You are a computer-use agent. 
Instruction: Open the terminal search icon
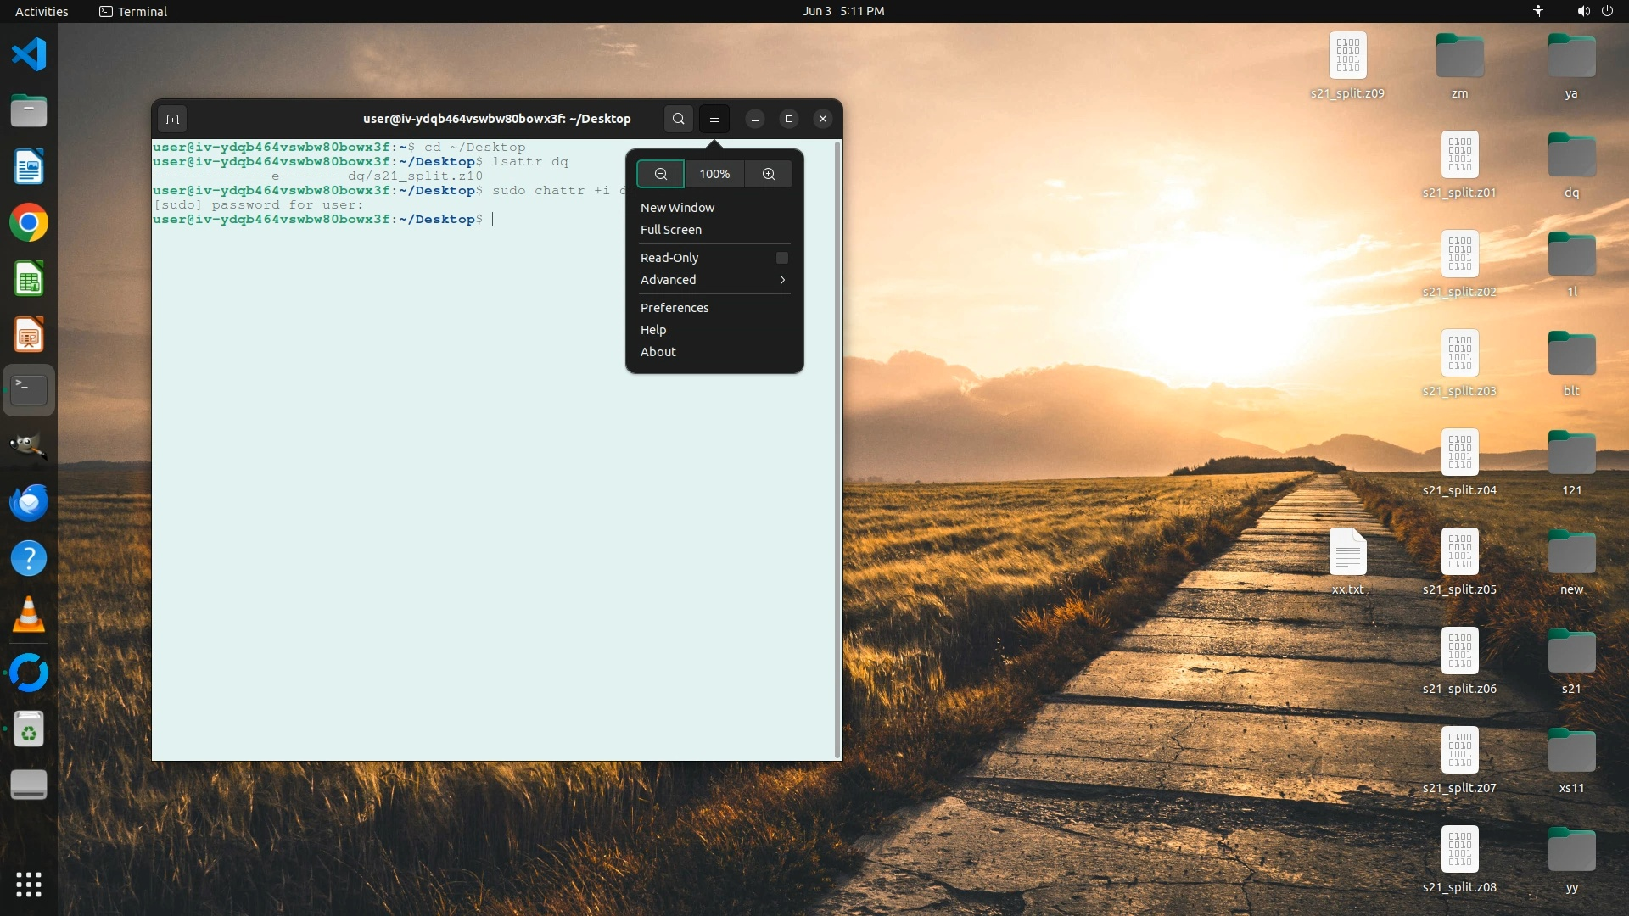(678, 119)
